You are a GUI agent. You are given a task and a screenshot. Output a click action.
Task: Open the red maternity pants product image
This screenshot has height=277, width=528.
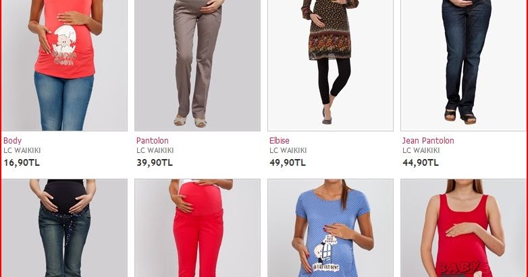coord(197,228)
